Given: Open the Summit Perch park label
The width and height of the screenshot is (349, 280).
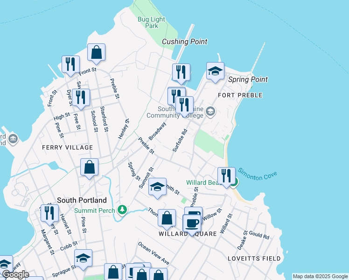Looking at the screenshot, I should [94, 210].
